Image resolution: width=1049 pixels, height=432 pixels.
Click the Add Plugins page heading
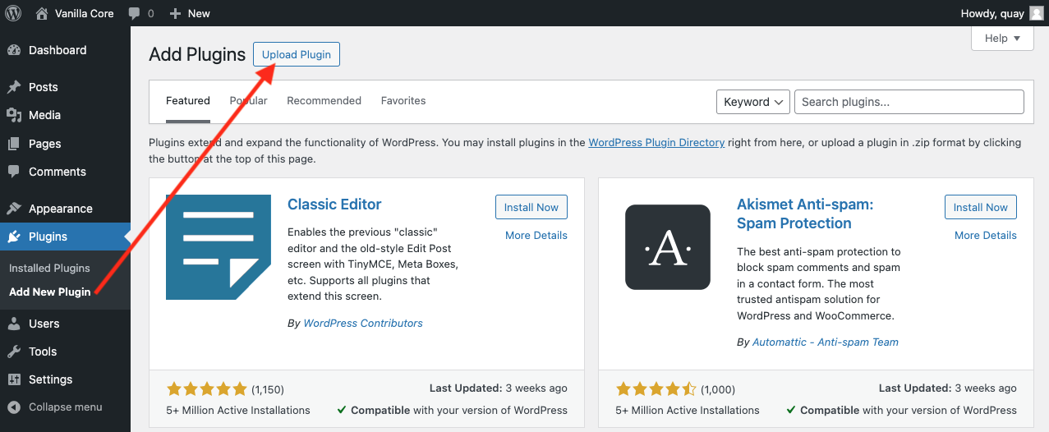coord(197,55)
